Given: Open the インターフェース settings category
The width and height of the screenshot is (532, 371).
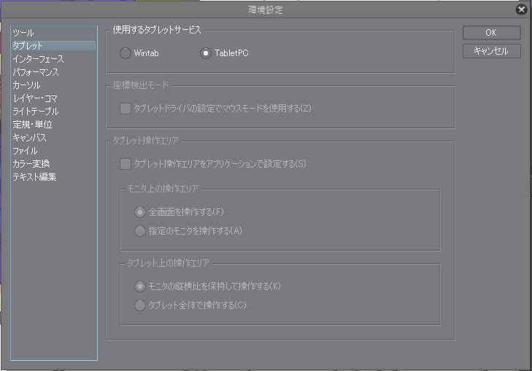Looking at the screenshot, I should click(53, 59).
